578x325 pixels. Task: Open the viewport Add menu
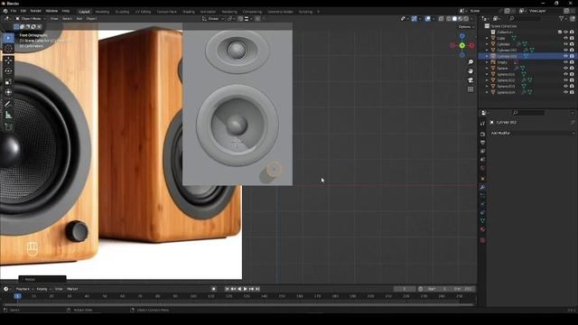(79, 18)
